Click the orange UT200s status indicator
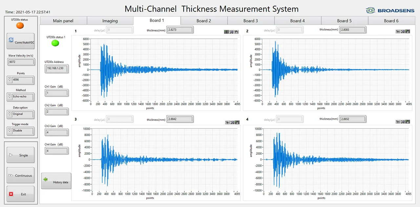The height and width of the screenshot is (207, 420). pyautogui.click(x=20, y=25)
